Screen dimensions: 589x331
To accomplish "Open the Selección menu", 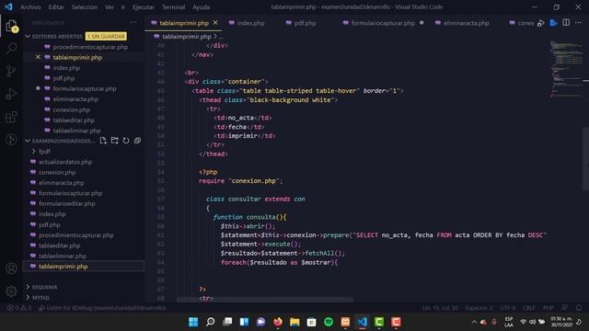I will [85, 7].
